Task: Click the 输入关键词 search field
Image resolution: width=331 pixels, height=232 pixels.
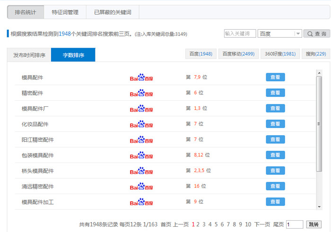Action: (240, 34)
